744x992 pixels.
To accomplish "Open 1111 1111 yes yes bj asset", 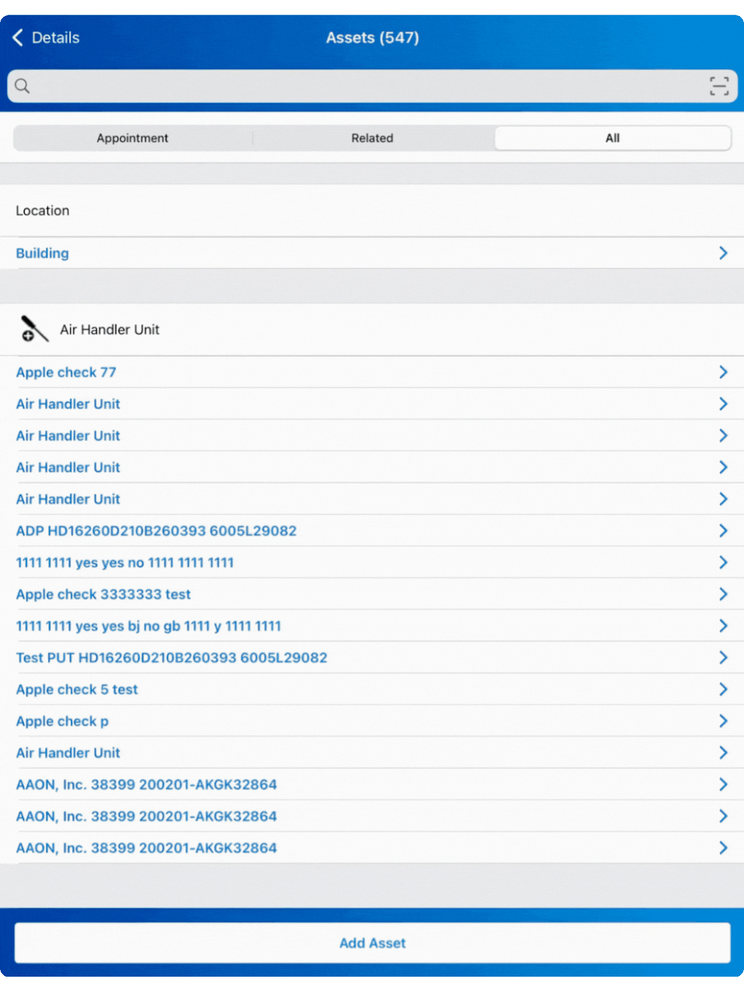I will point(148,626).
